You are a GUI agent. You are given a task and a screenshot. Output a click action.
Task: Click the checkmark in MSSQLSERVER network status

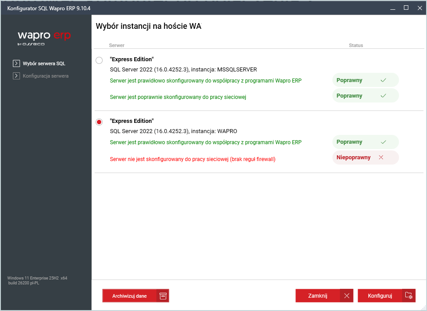click(x=383, y=96)
